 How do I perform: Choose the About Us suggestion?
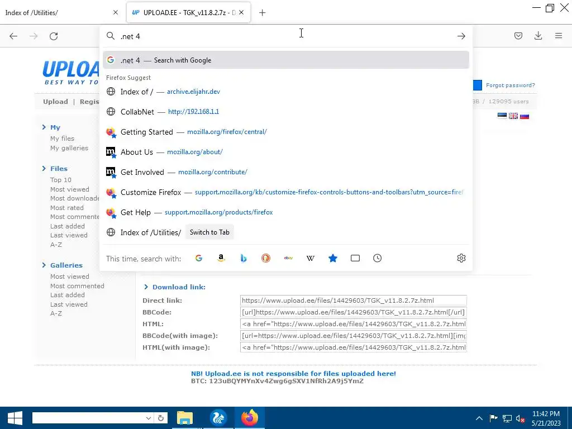[285, 152]
